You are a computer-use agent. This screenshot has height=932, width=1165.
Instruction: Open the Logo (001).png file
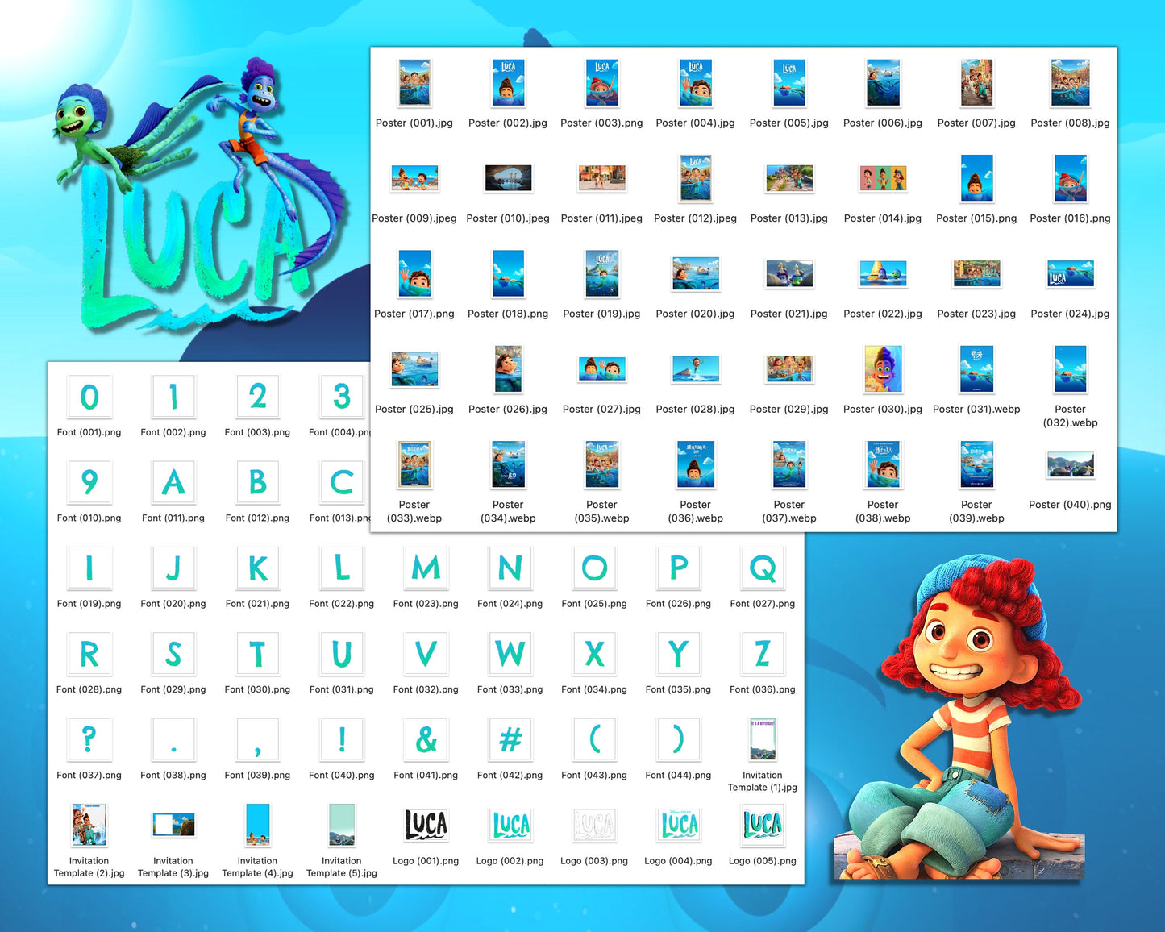(425, 825)
